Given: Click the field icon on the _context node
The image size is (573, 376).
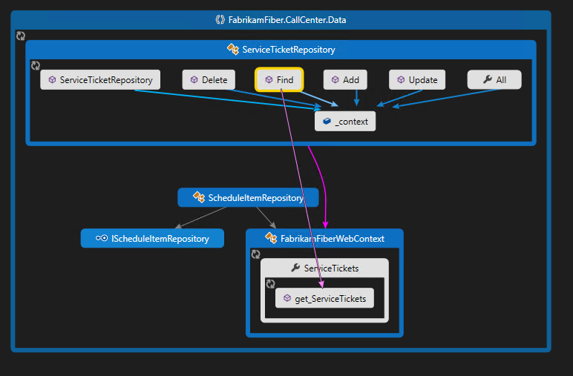Looking at the screenshot, I should 327,122.
